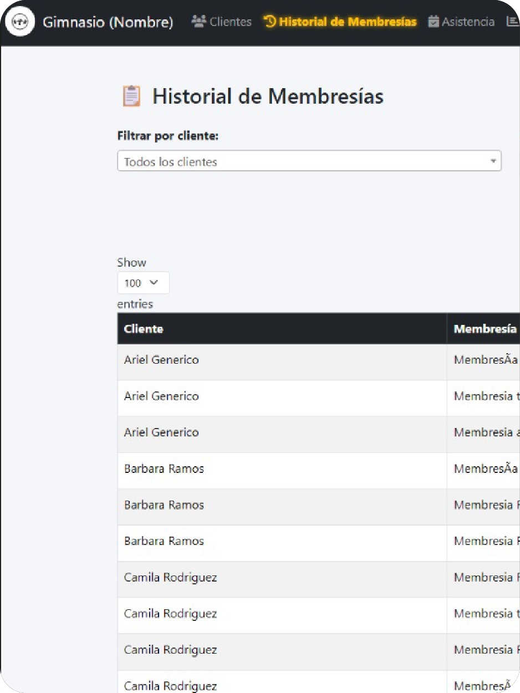Image resolution: width=520 pixels, height=693 pixels.
Task: Select the Historial de Membresías menu item
Action: 341,21
